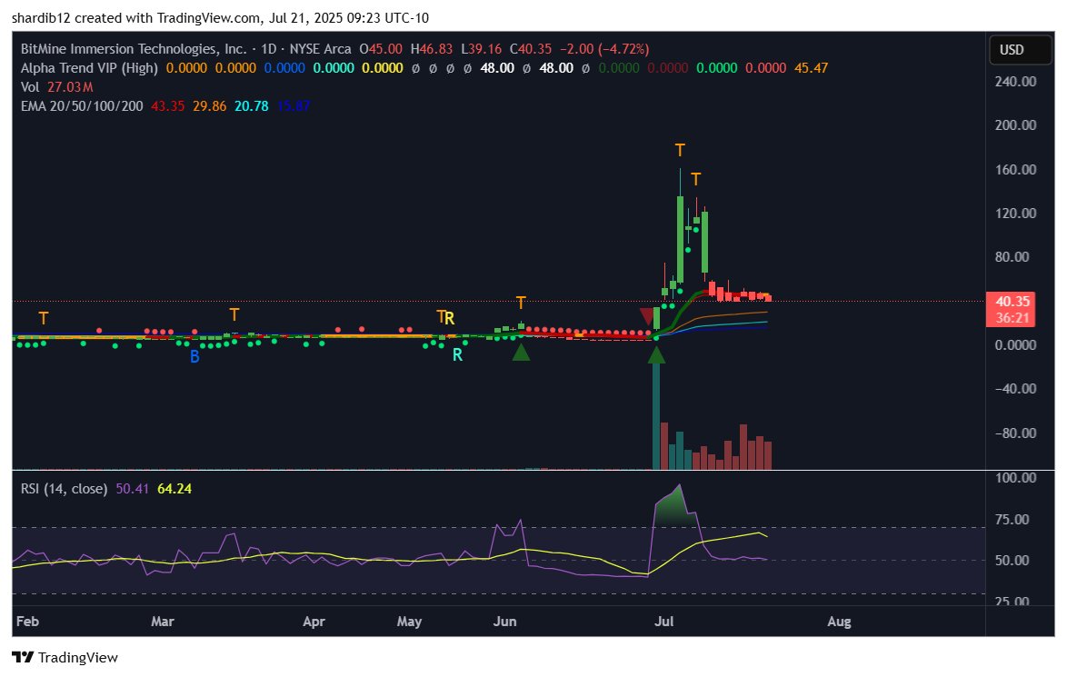Image resolution: width=1067 pixels, height=677 pixels.
Task: Click the Jul label on the time axis
Action: pyautogui.click(x=664, y=622)
